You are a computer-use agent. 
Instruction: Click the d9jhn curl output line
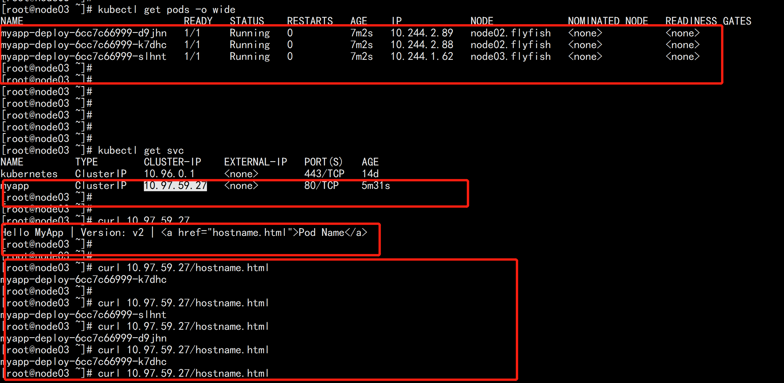click(84, 339)
